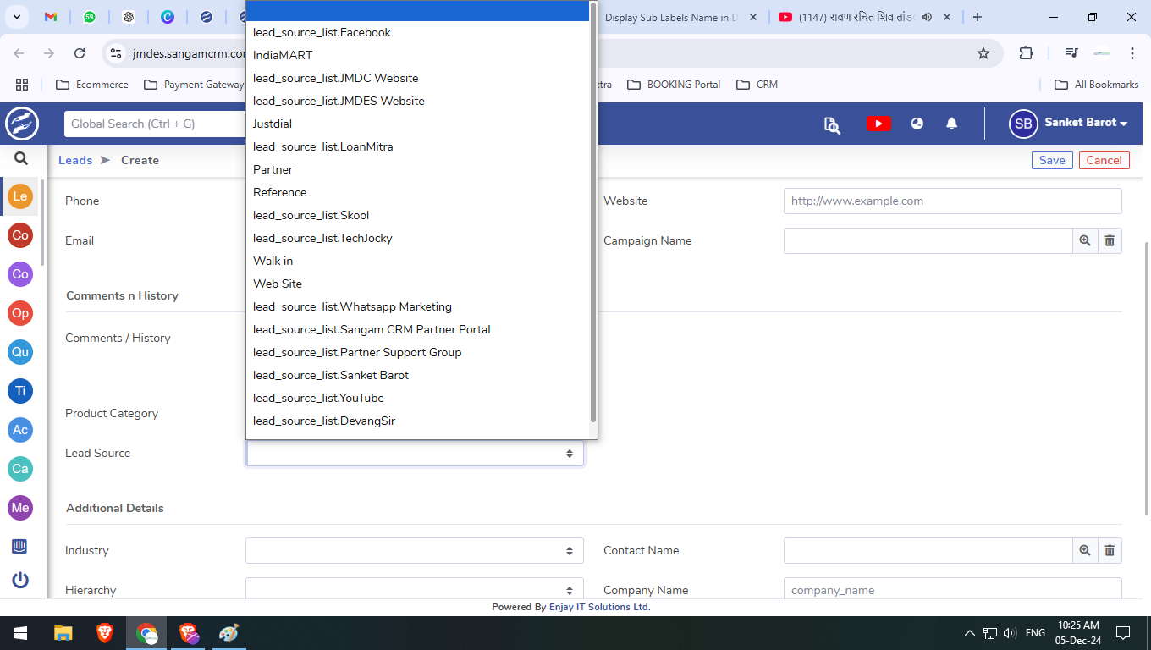Open the All Bookmarks folder
Image resolution: width=1151 pixels, height=650 pixels.
pyautogui.click(x=1096, y=85)
